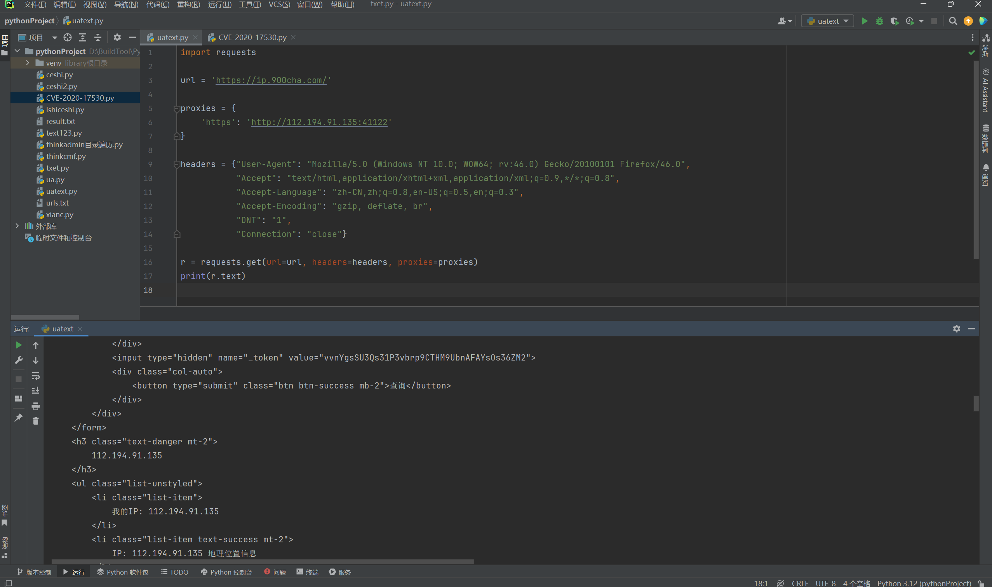Clear run output with trash icon

click(36, 421)
